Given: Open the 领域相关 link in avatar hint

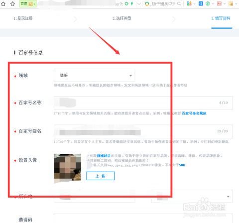Looking at the screenshot, I should [104, 156].
